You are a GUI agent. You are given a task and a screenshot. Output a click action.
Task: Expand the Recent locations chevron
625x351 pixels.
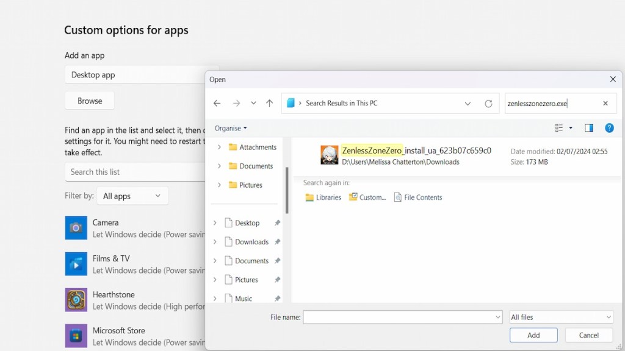click(x=253, y=104)
